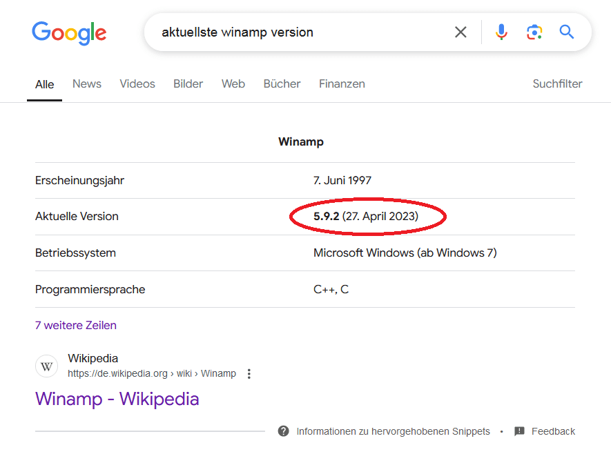Click the featured snippets info question icon
611x463 pixels.
tap(283, 431)
